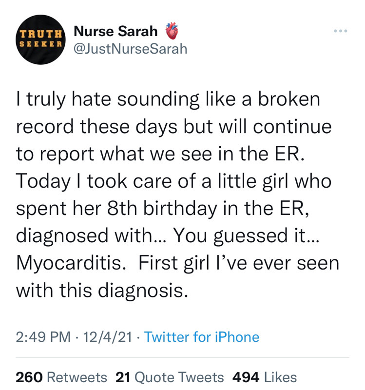
Task: Click the anatomical heart emoji beside the name
Action: (x=172, y=31)
